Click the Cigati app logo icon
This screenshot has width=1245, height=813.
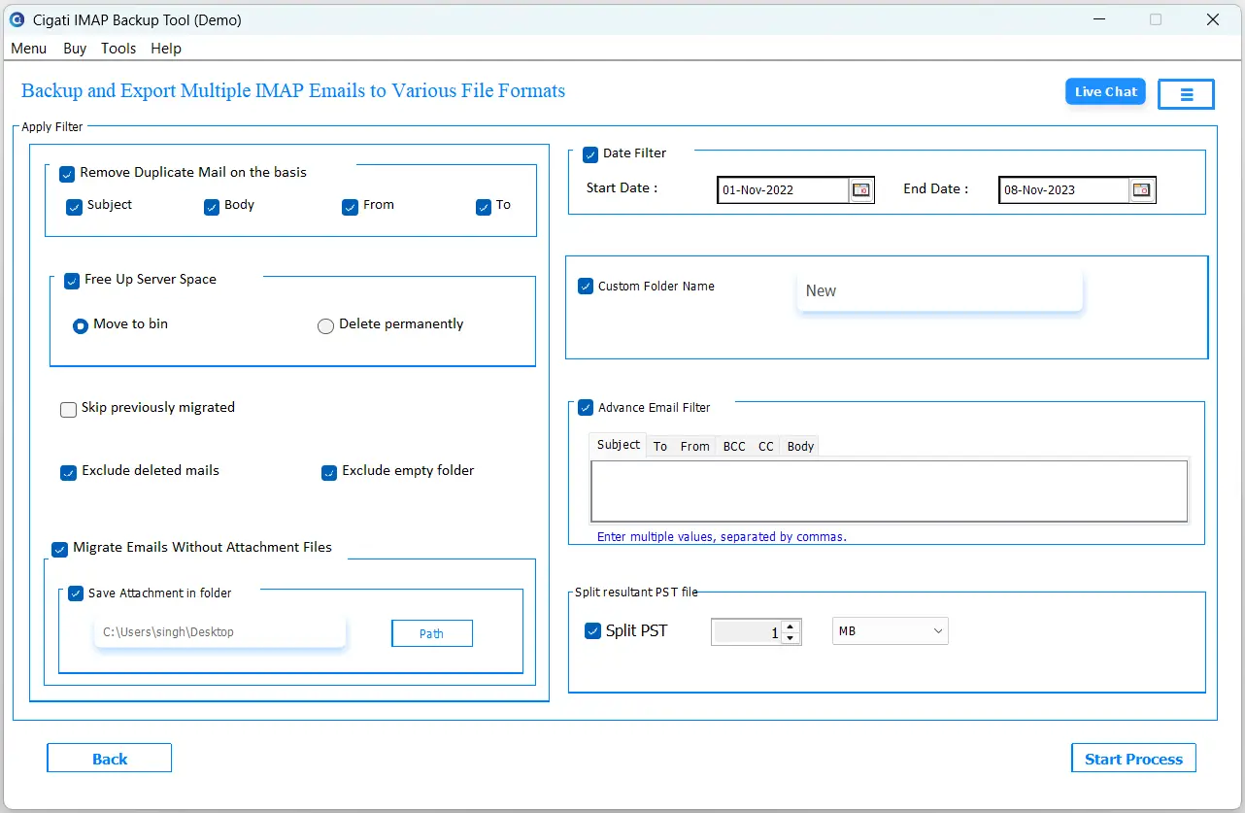[x=17, y=19]
